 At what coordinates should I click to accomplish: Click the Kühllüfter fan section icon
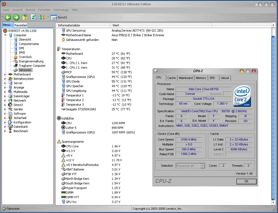tap(59, 118)
